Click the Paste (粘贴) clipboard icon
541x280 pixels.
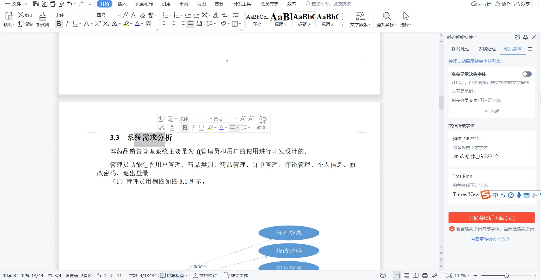click(x=9, y=16)
